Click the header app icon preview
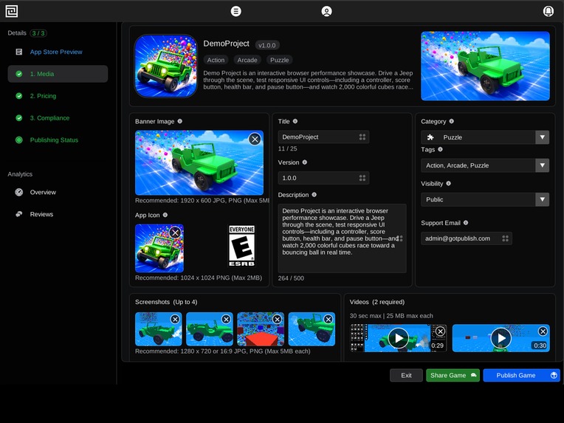Viewport: 564px width, 423px height. [x=165, y=66]
